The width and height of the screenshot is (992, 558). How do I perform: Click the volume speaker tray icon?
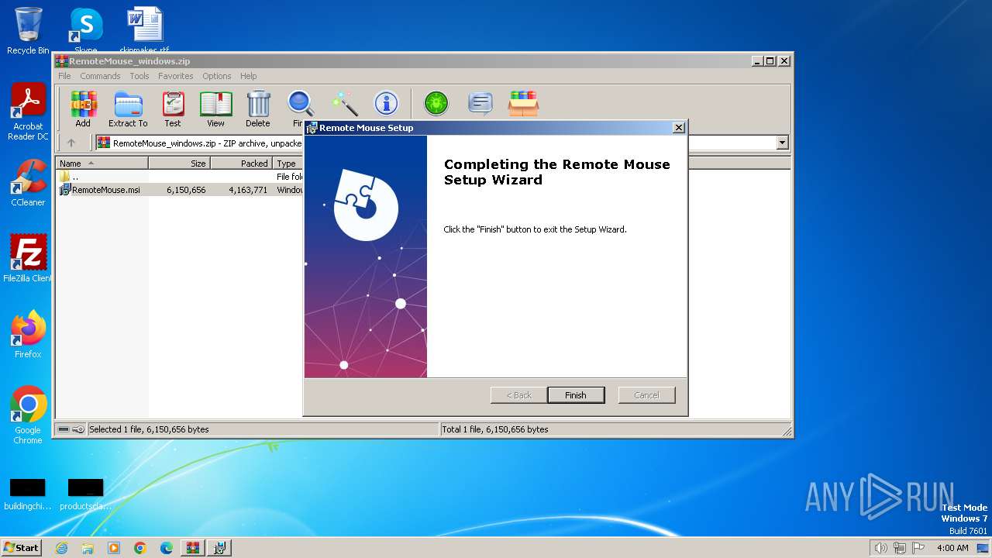[880, 548]
